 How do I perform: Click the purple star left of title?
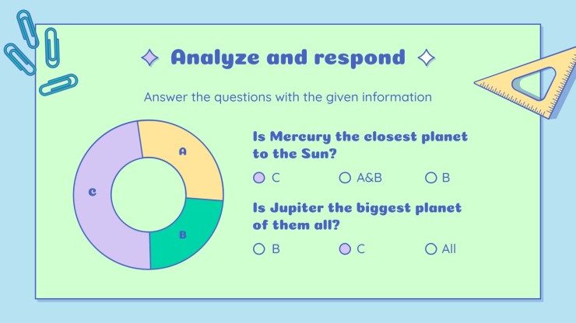(150, 57)
